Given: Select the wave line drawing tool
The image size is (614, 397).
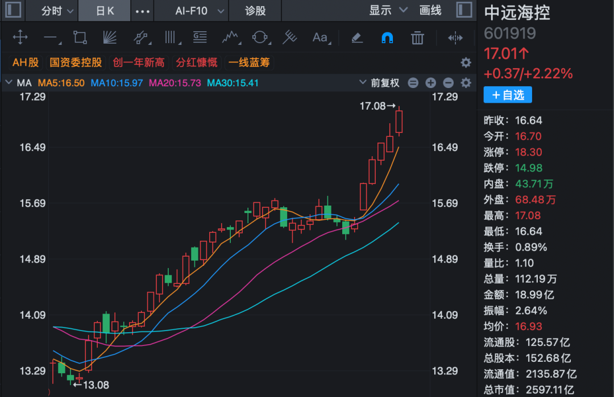Looking at the screenshot, I should point(231,37).
